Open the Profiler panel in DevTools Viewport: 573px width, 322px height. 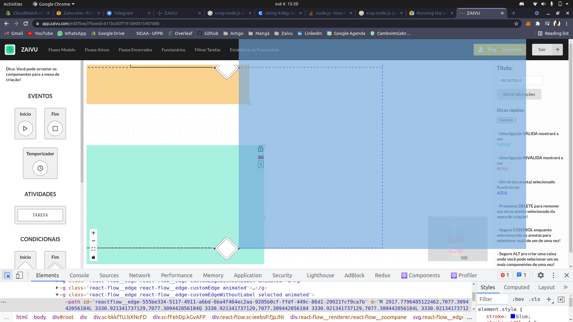[464, 275]
